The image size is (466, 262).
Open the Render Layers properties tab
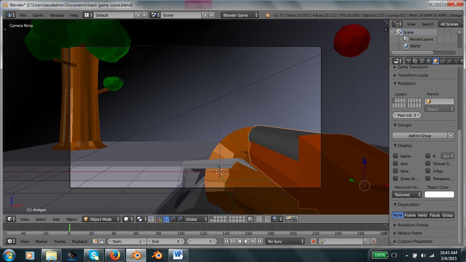coord(415,61)
